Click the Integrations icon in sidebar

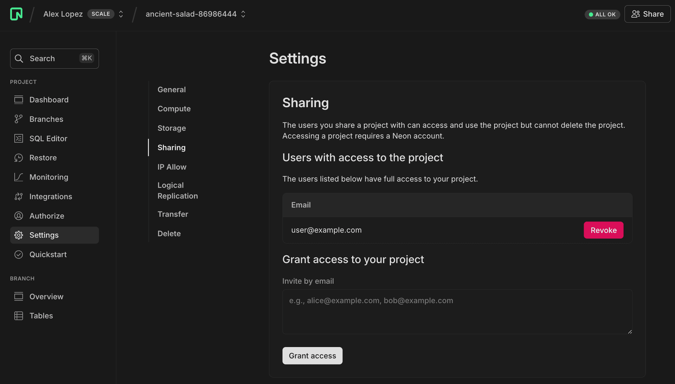point(19,196)
